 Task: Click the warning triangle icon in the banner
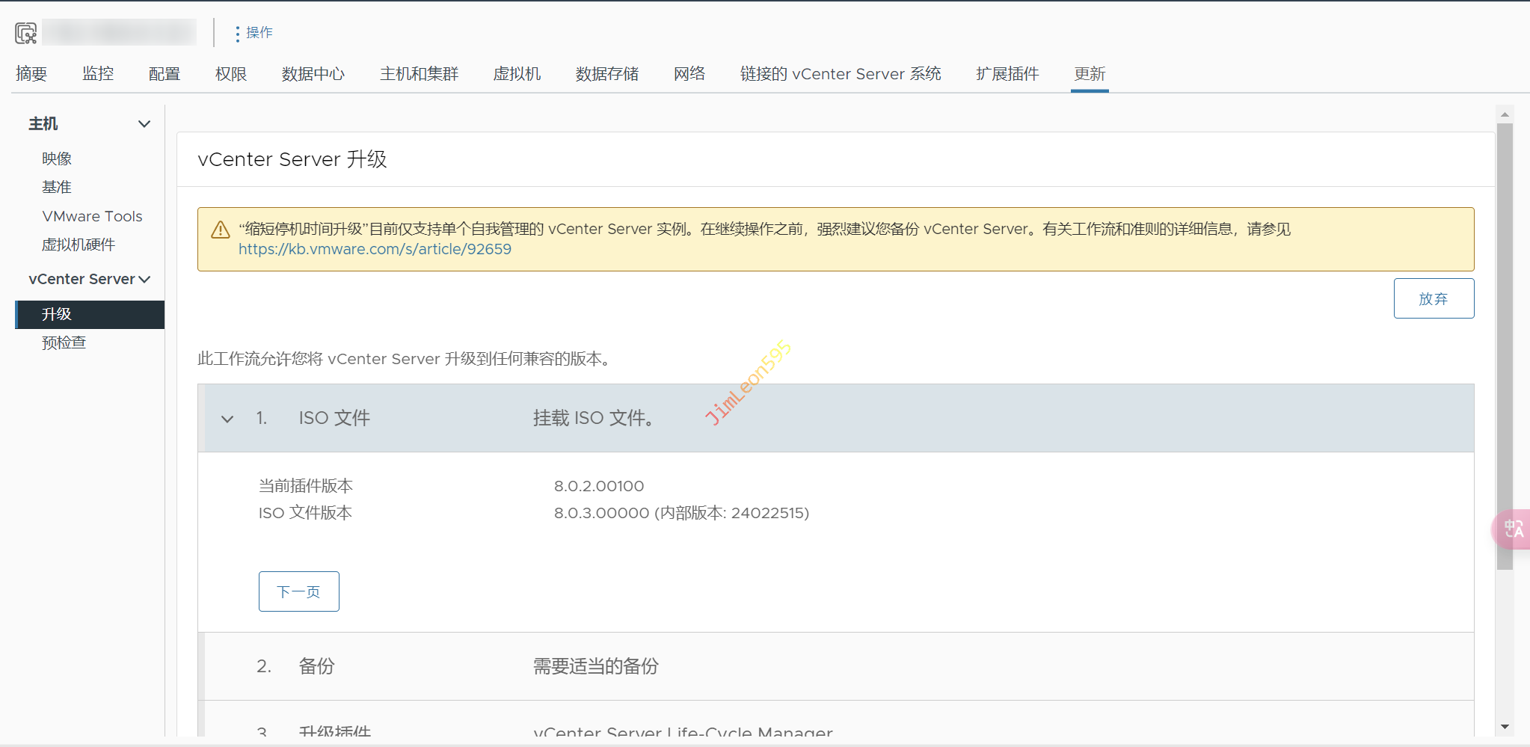(220, 230)
